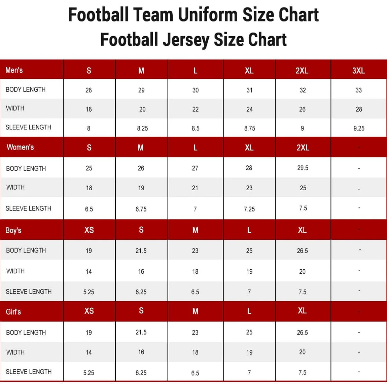The width and height of the screenshot is (387, 384).
Task: Click the Girl's section header
Action: coord(13,312)
